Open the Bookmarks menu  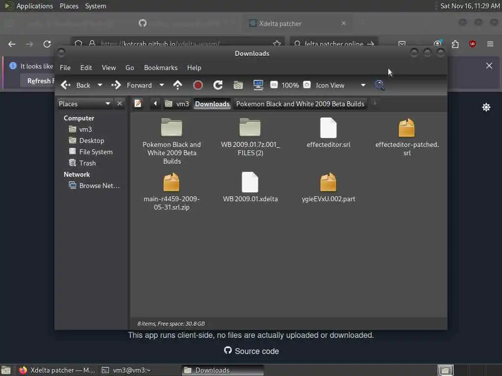161,68
